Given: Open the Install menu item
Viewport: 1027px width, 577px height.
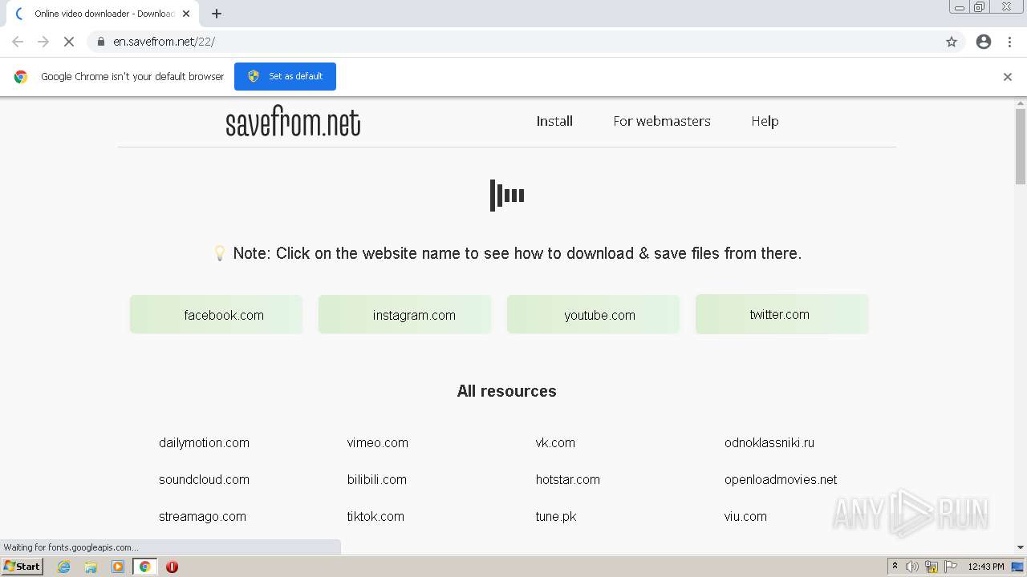Looking at the screenshot, I should [554, 121].
